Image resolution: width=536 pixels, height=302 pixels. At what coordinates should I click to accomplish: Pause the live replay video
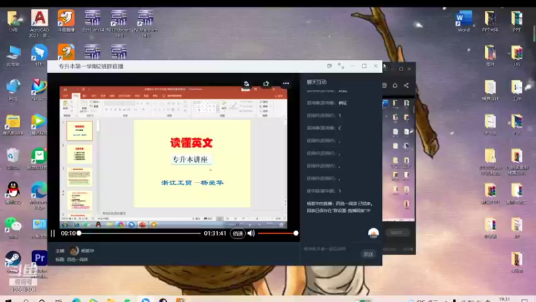(53, 233)
